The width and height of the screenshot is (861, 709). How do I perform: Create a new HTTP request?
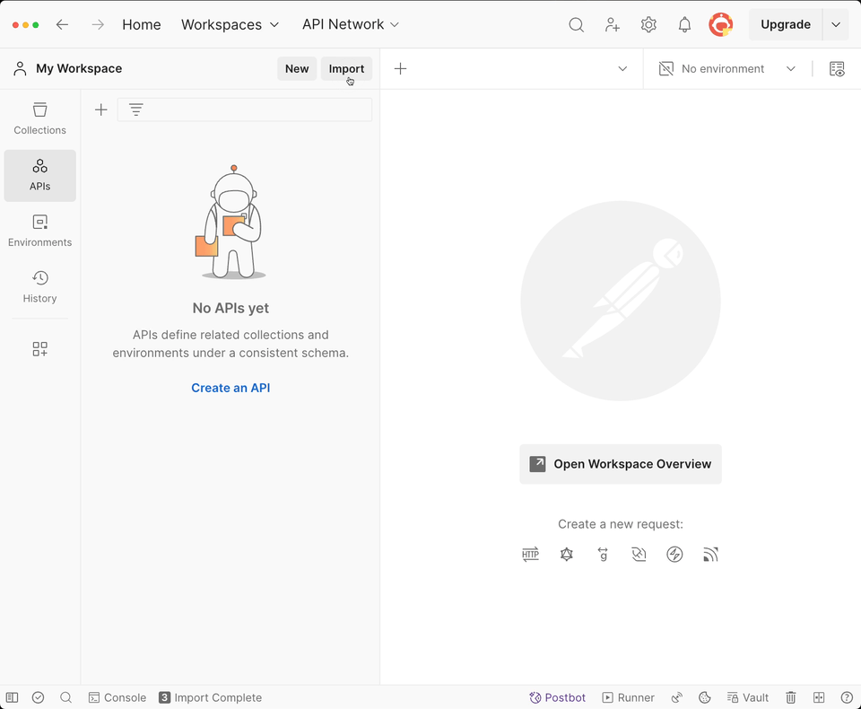[x=530, y=555]
